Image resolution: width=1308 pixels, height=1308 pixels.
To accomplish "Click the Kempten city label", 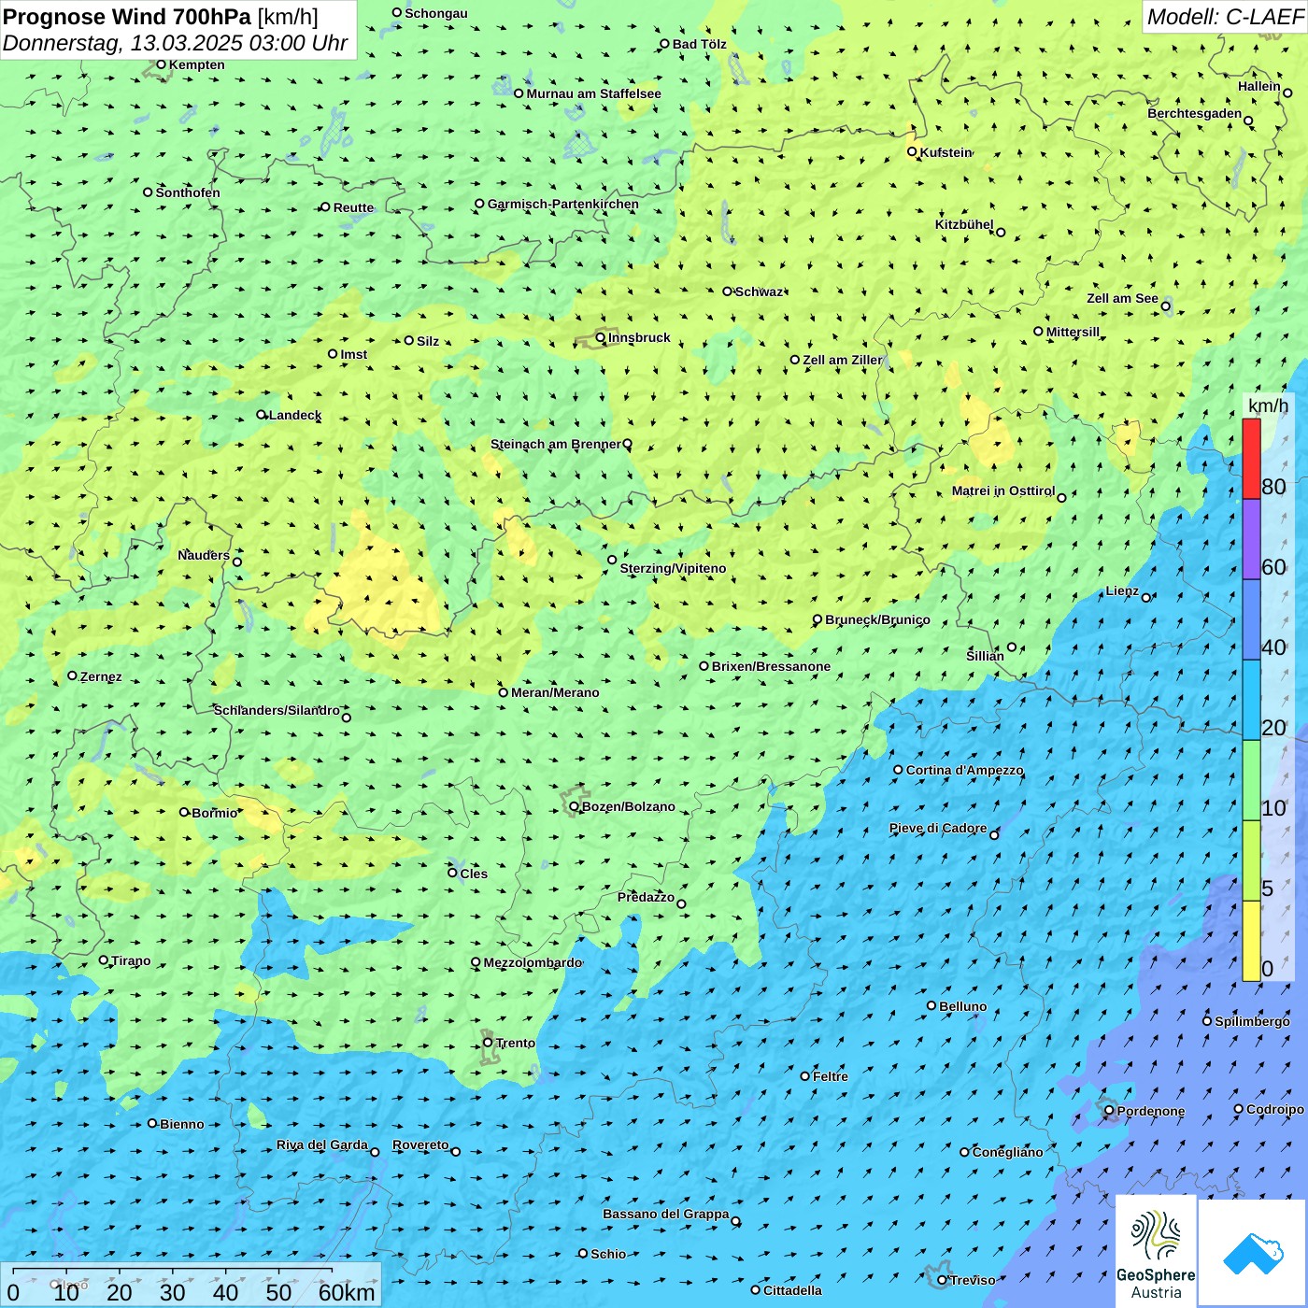I will (196, 64).
